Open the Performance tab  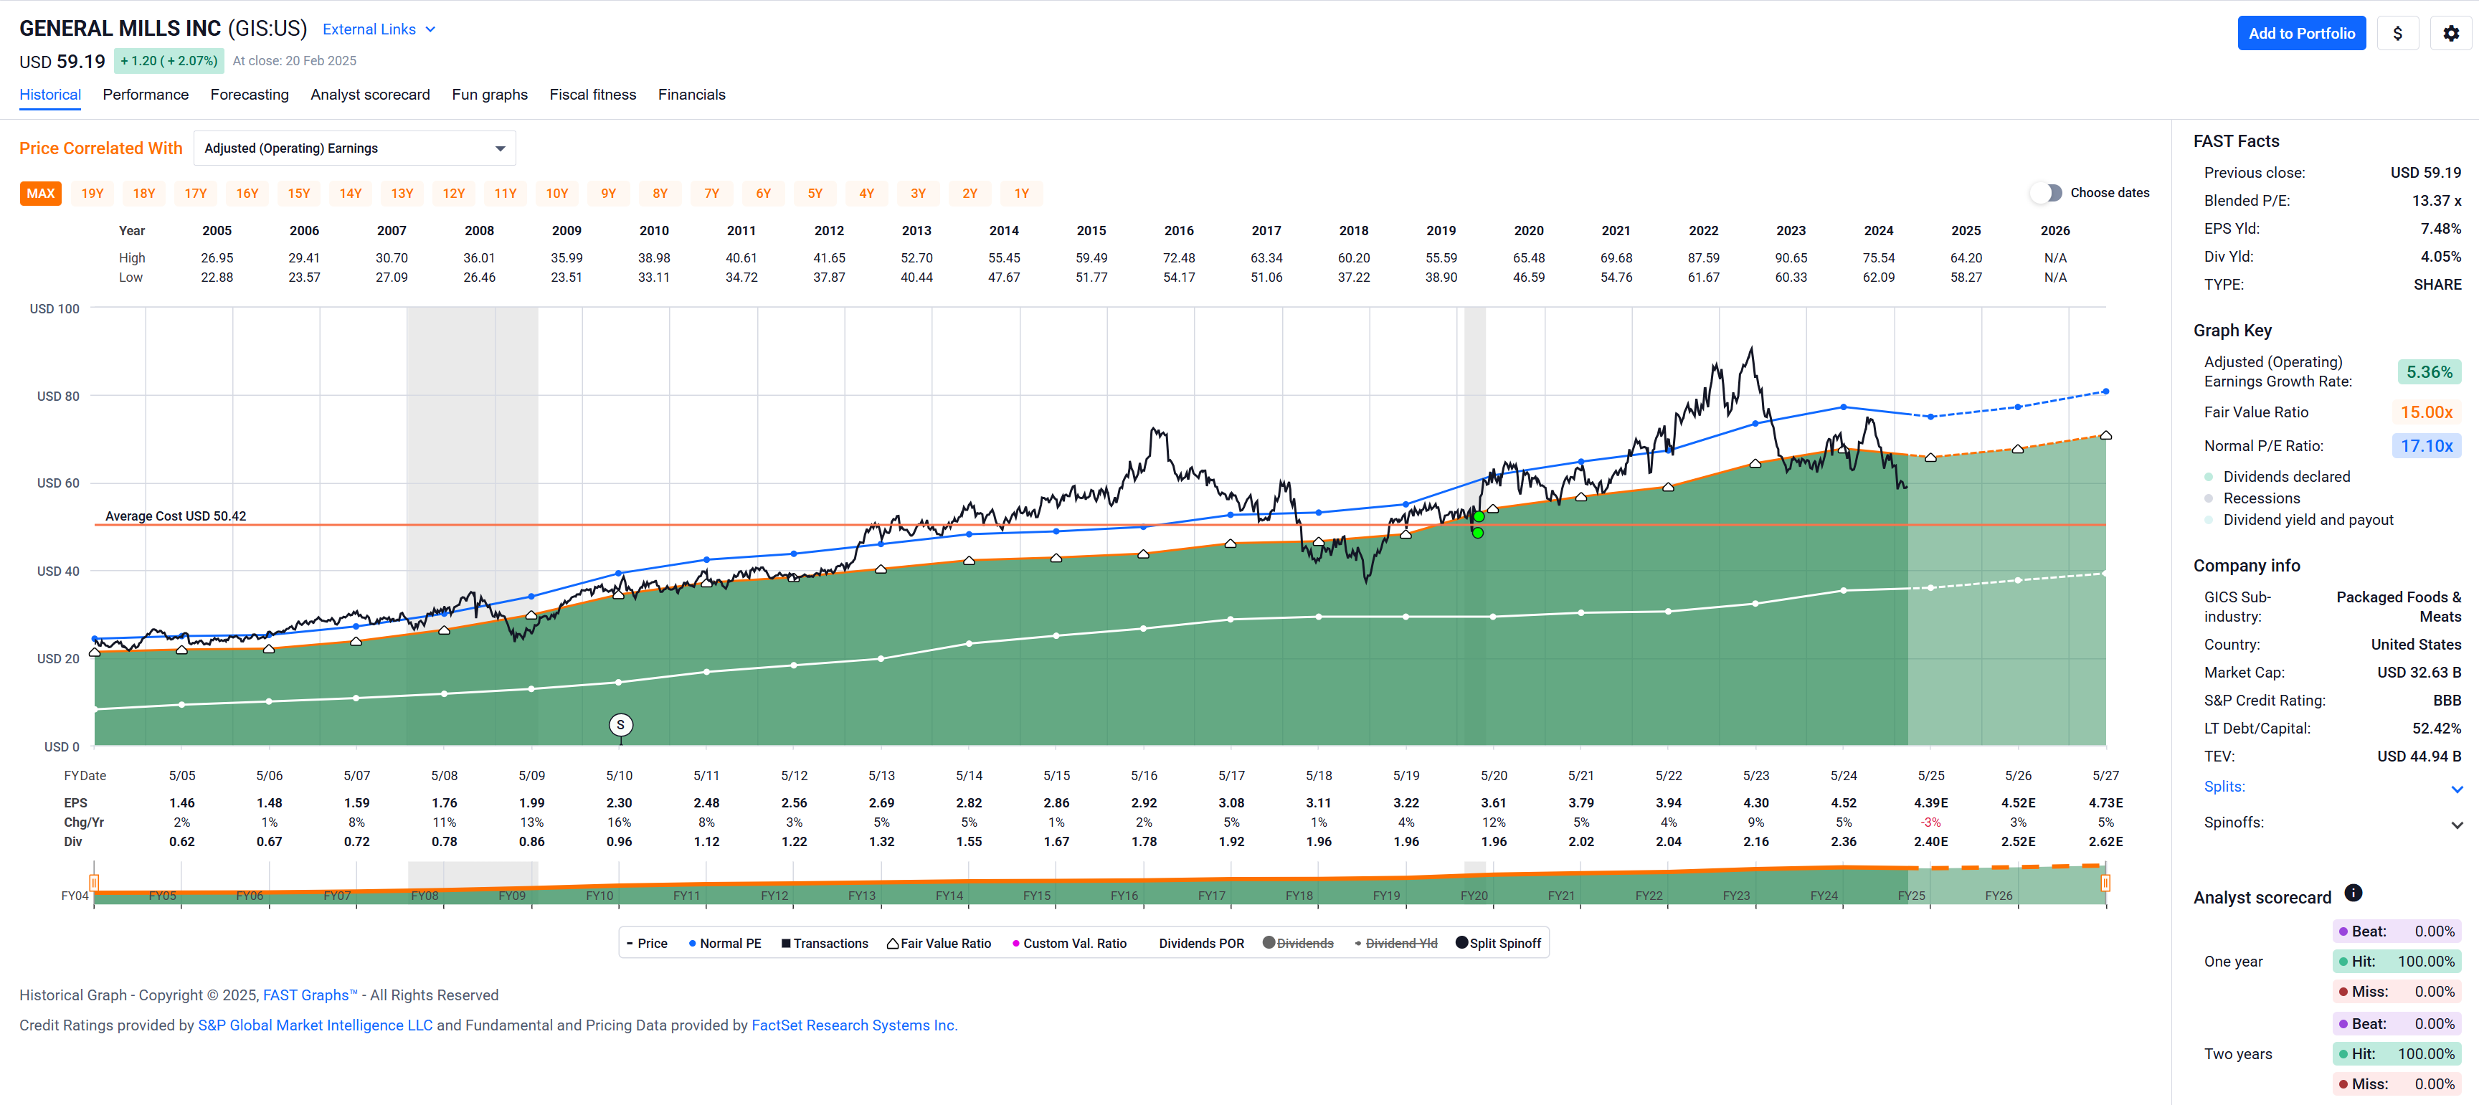pos(146,95)
